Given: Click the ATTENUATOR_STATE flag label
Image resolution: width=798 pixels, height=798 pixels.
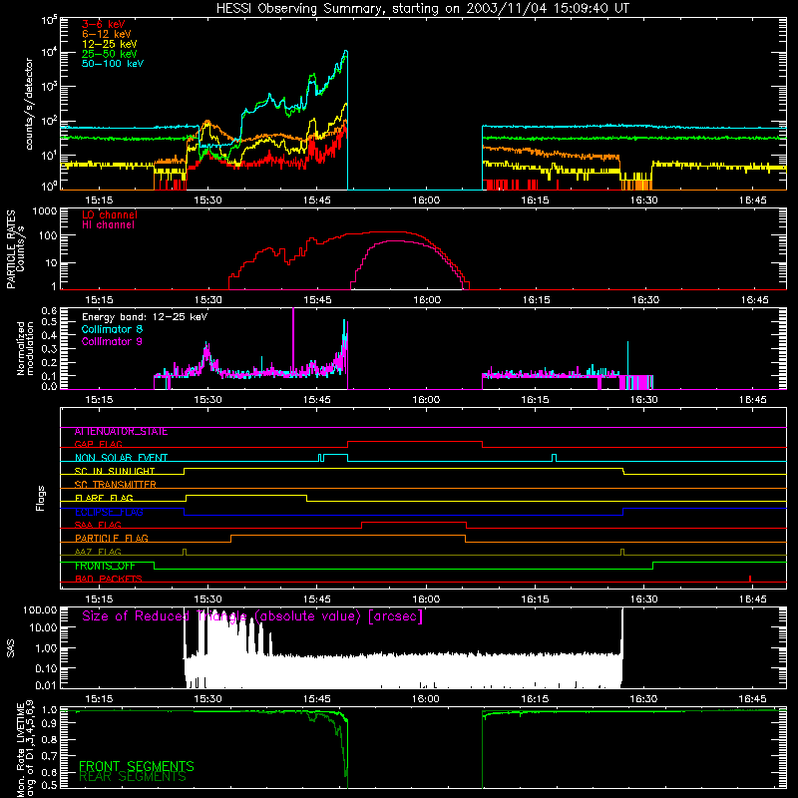Looking at the screenshot, I should (121, 432).
